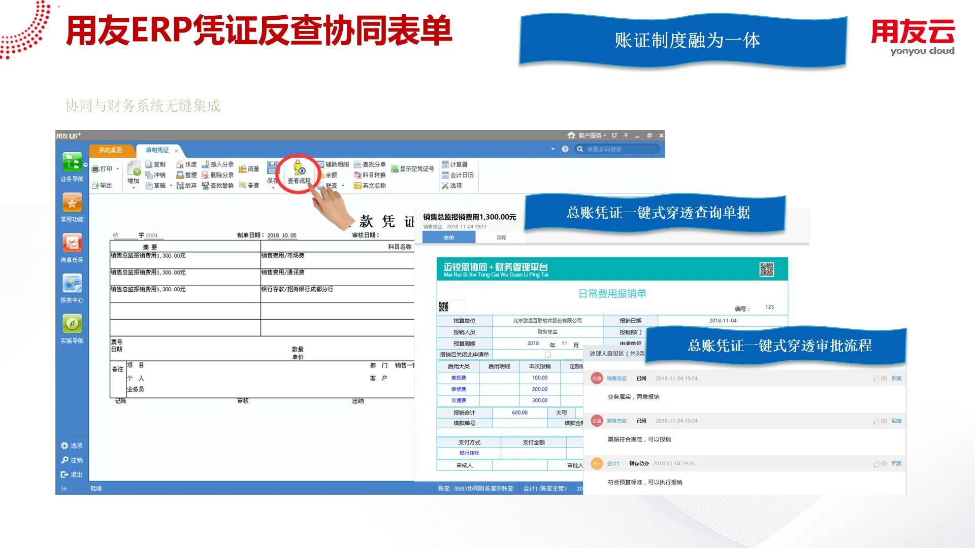Close the 填制凭证 tab
Image resolution: width=975 pixels, height=548 pixels.
tap(176, 151)
